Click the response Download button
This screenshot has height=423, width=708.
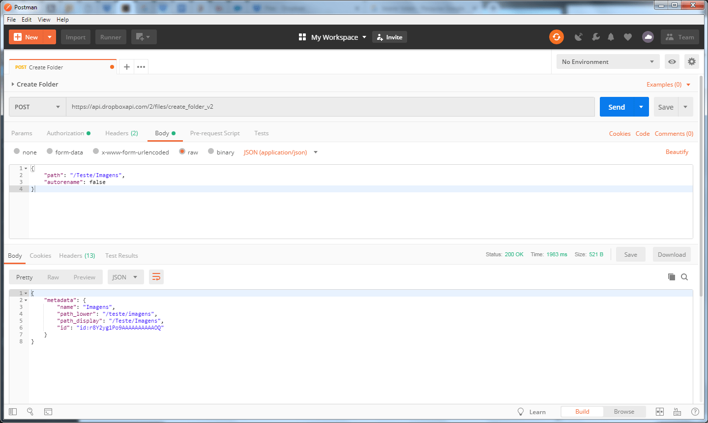672,254
